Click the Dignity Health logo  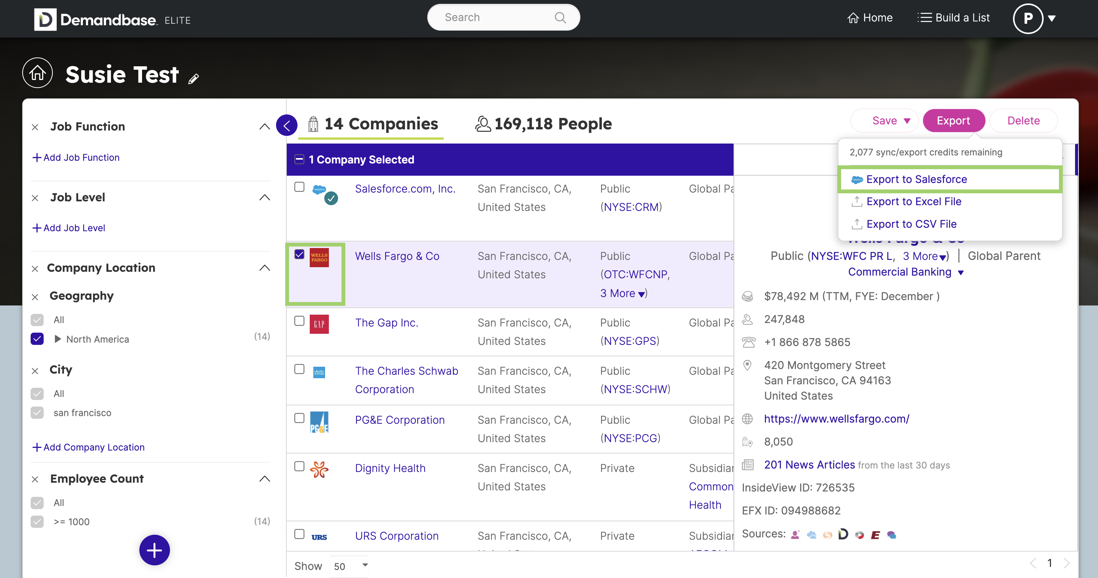(x=319, y=469)
